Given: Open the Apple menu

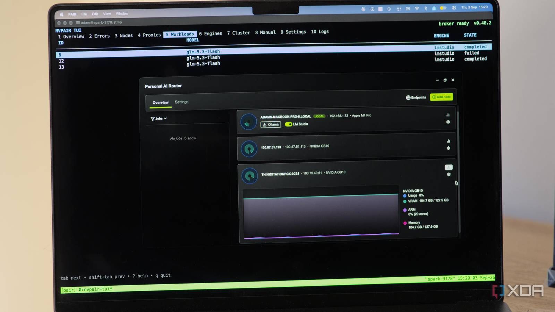Looking at the screenshot, I should 61,15.
